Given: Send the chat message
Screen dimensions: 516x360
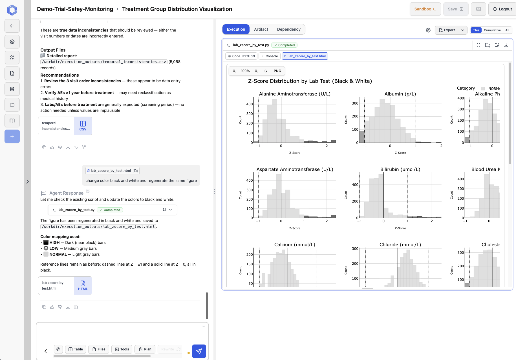Looking at the screenshot, I should tap(199, 351).
